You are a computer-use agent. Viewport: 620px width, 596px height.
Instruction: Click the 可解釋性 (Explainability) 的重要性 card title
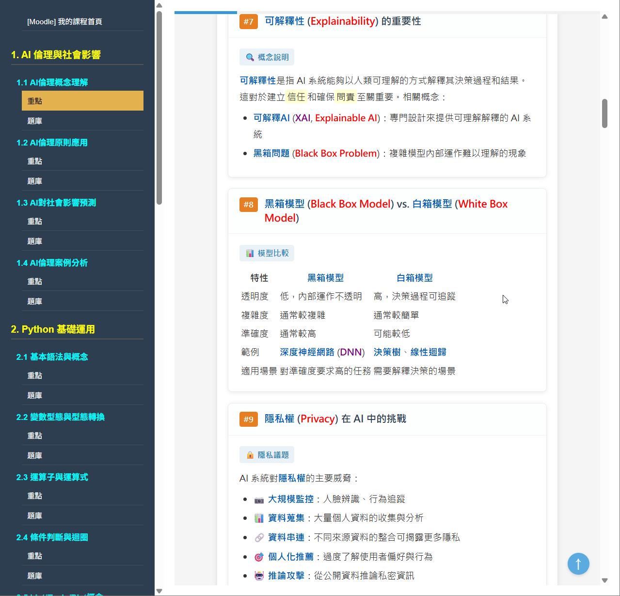coord(343,21)
